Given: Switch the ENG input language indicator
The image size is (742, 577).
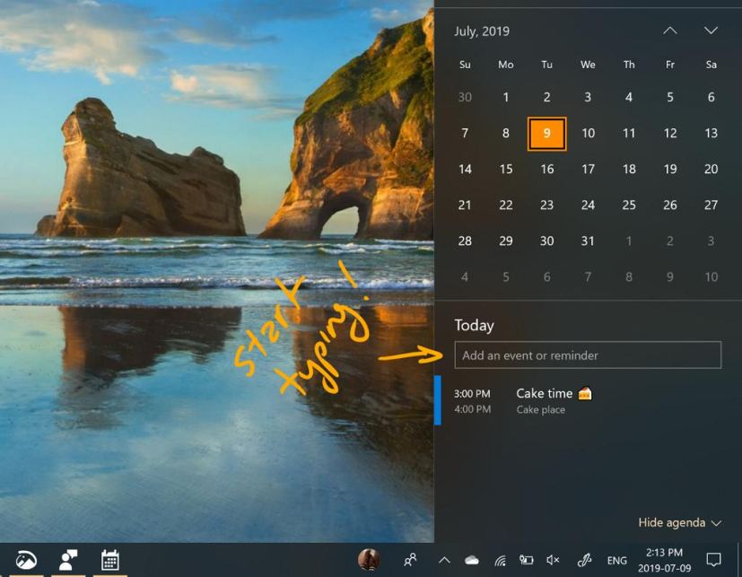Looking at the screenshot, I should point(616,561).
